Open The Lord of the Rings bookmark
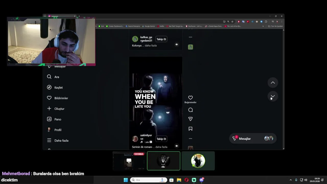This screenshot has height=184, width=327. pyautogui.click(x=233, y=26)
